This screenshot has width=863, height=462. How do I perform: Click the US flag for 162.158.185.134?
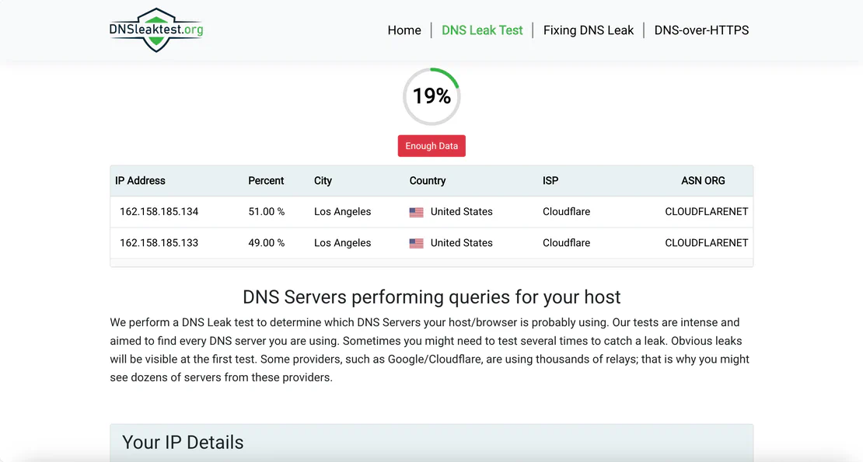pos(416,212)
